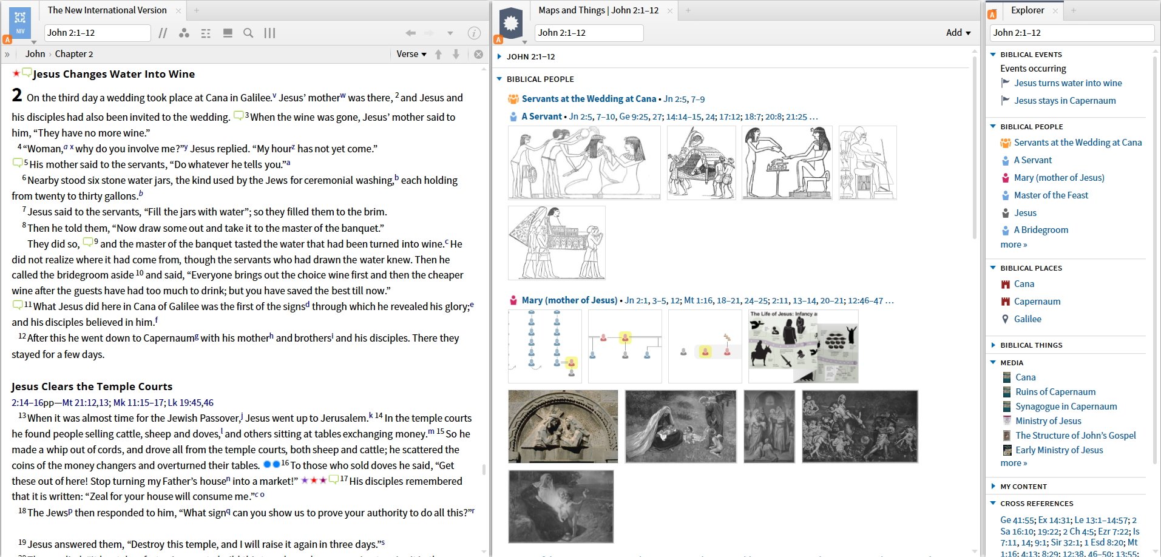1161x557 pixels.
Task: Expand MY CONTENT in Explorer
Action: point(993,486)
